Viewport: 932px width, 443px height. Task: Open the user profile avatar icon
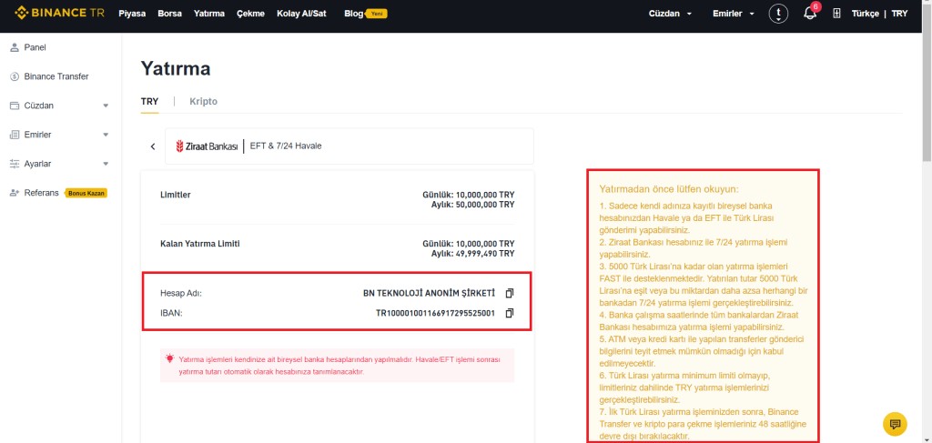pyautogui.click(x=778, y=14)
